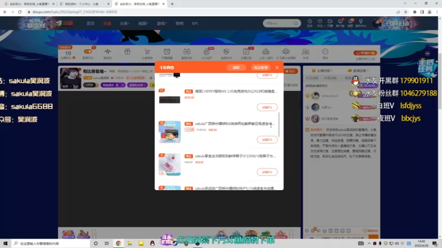This screenshot has height=248, width=442.
Task: Toggle the 直播开关 broadcast switch
Action: (88, 51)
